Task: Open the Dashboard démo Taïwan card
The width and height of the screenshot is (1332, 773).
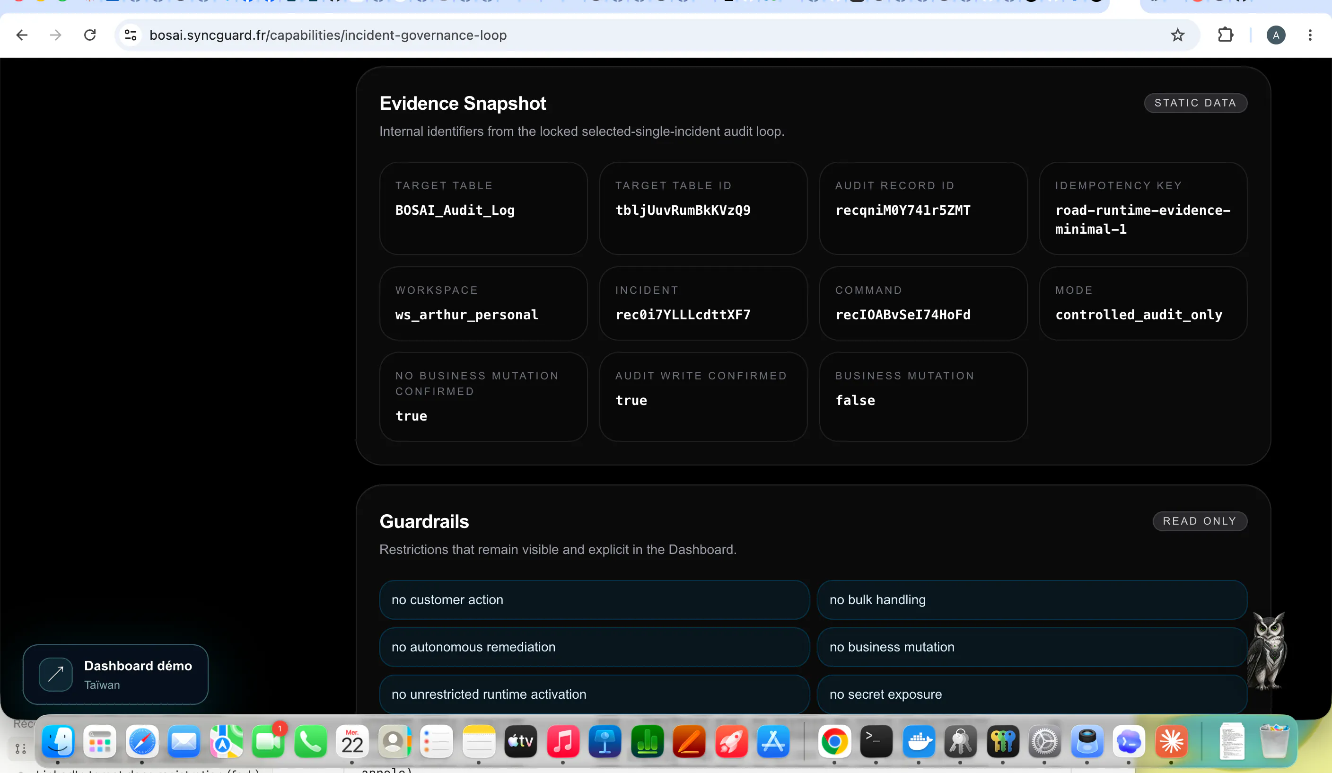Action: (115, 674)
